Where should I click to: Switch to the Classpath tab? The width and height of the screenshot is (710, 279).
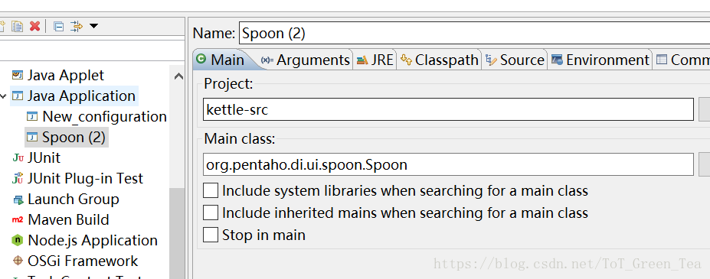click(x=440, y=60)
